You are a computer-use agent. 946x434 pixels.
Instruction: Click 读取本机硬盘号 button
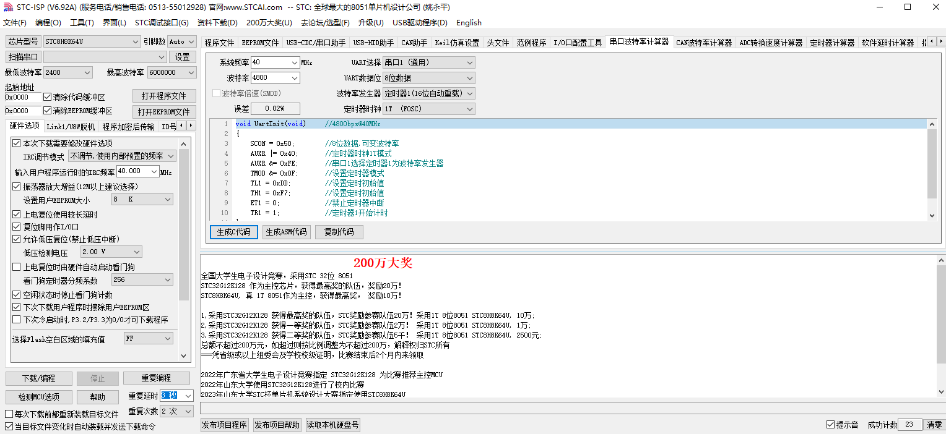click(x=332, y=425)
